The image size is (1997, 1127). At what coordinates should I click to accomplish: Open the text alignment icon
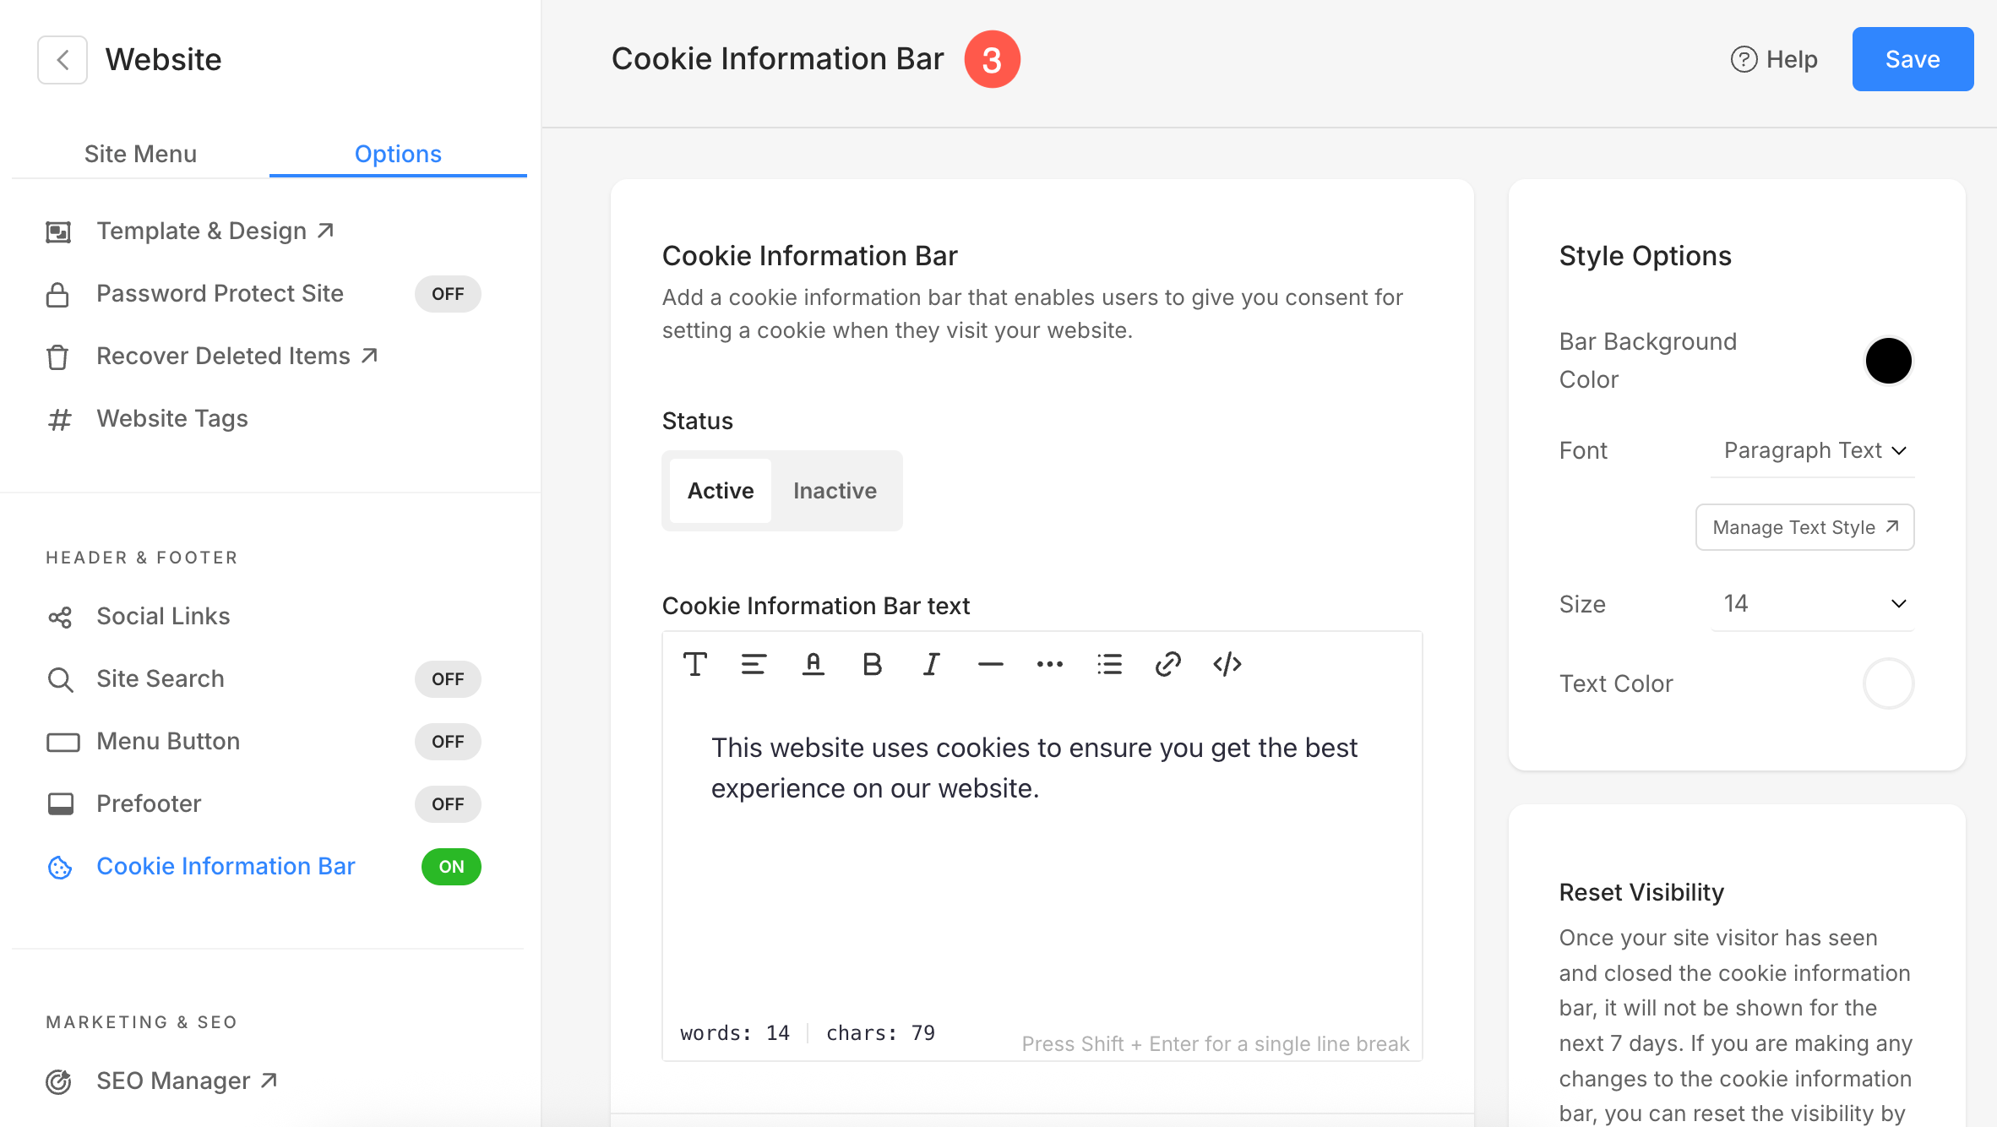tap(754, 665)
